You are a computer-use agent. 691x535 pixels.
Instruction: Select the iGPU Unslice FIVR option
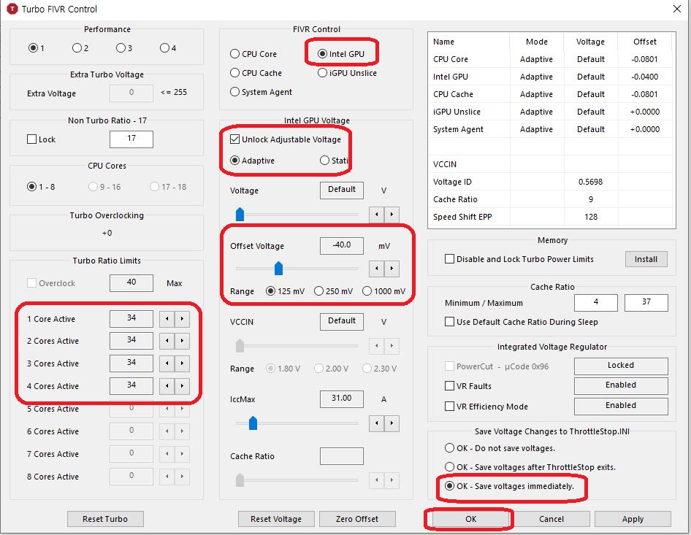click(347, 73)
